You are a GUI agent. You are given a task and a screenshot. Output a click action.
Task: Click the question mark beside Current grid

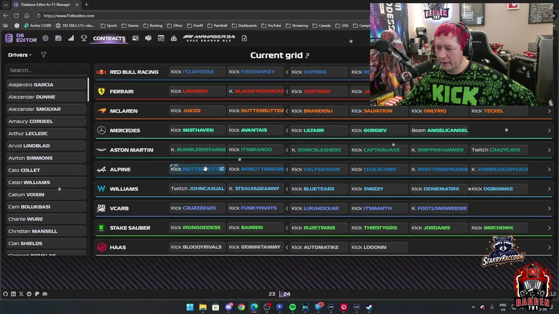pos(307,55)
